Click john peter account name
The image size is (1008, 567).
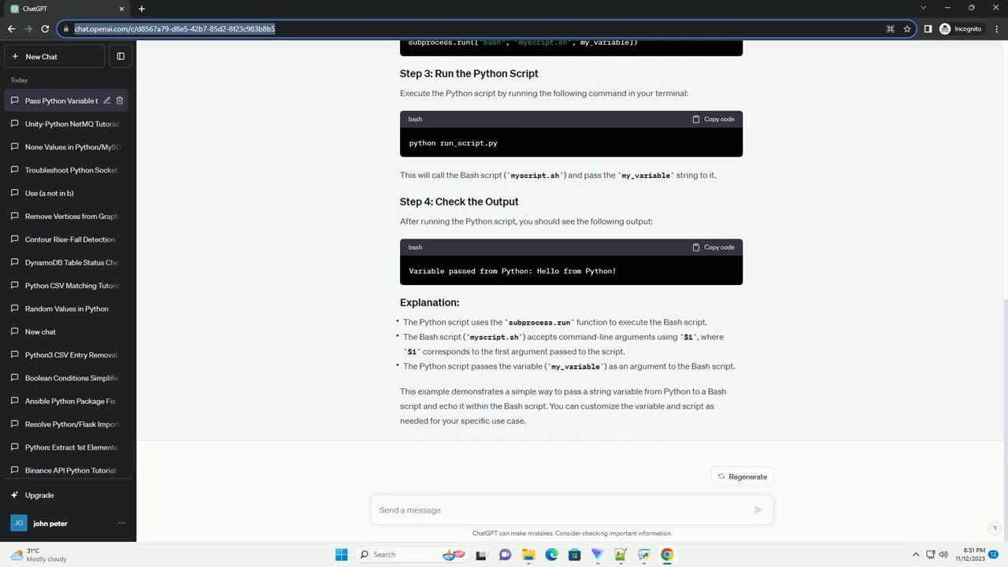pos(50,523)
